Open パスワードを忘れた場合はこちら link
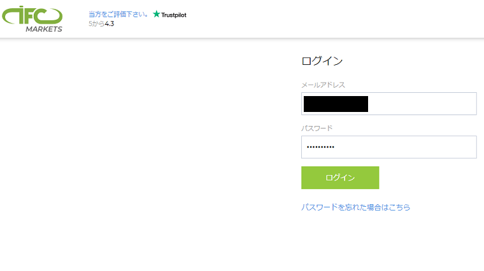484x271 pixels. (x=355, y=207)
